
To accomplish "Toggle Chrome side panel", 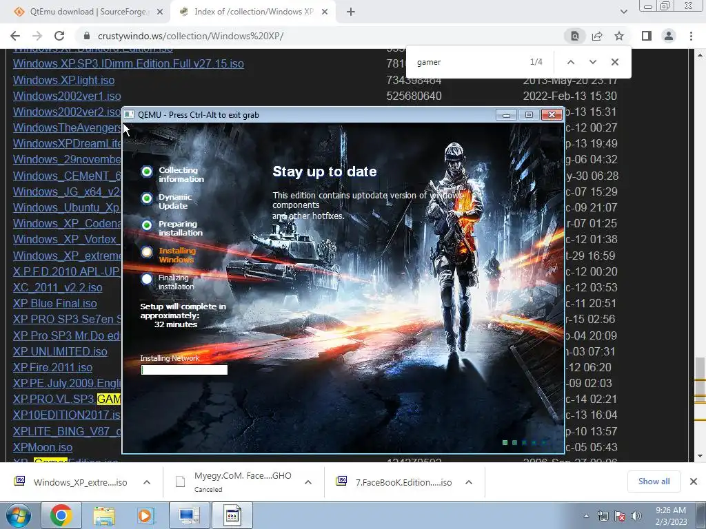I will (x=647, y=36).
